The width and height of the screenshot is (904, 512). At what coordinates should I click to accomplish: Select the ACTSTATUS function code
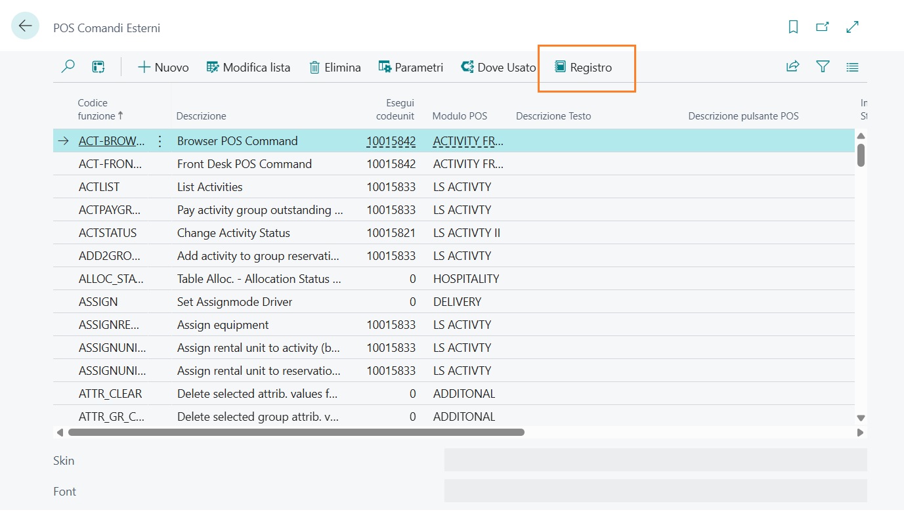[108, 233]
